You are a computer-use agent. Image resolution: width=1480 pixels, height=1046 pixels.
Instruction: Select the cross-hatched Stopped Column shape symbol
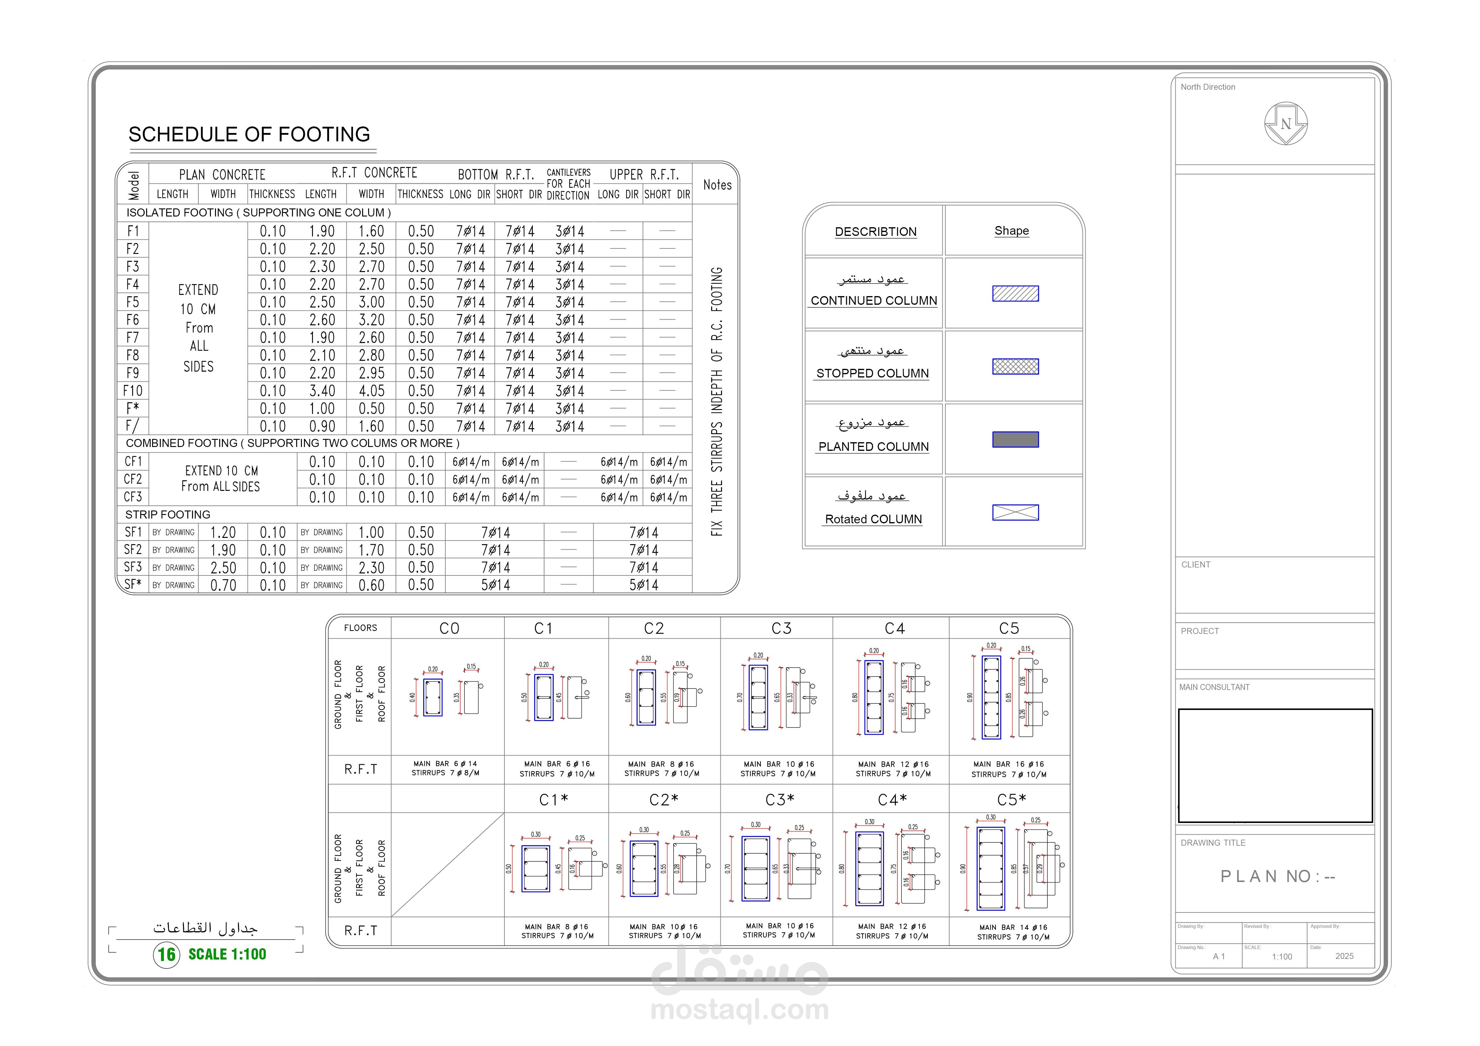(1015, 366)
